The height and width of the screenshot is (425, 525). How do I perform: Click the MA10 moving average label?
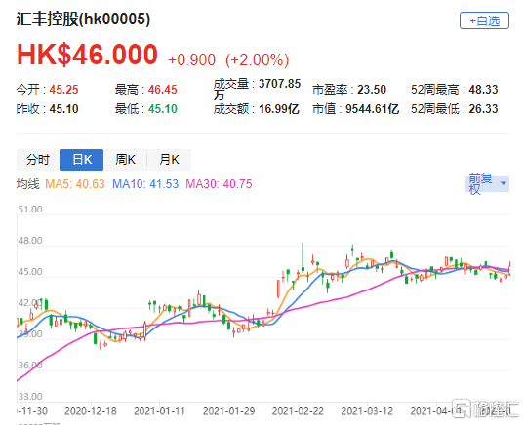145,184
